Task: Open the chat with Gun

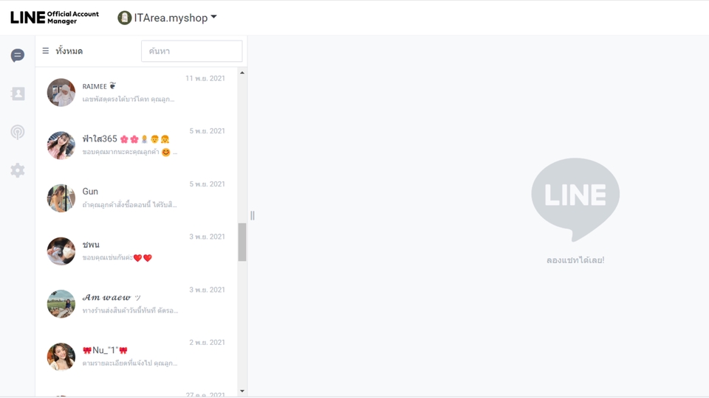Action: 136,198
